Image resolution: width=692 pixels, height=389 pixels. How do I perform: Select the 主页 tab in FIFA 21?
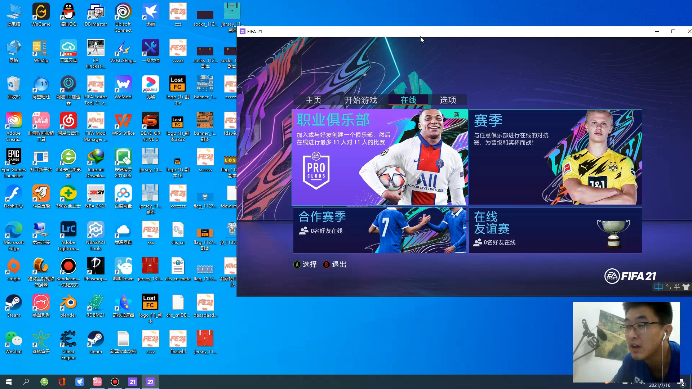313,100
